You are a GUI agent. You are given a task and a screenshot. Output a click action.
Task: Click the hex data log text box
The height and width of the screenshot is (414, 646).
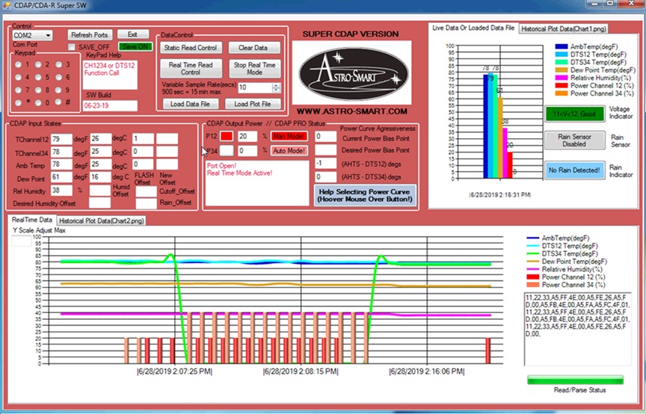coord(578,329)
